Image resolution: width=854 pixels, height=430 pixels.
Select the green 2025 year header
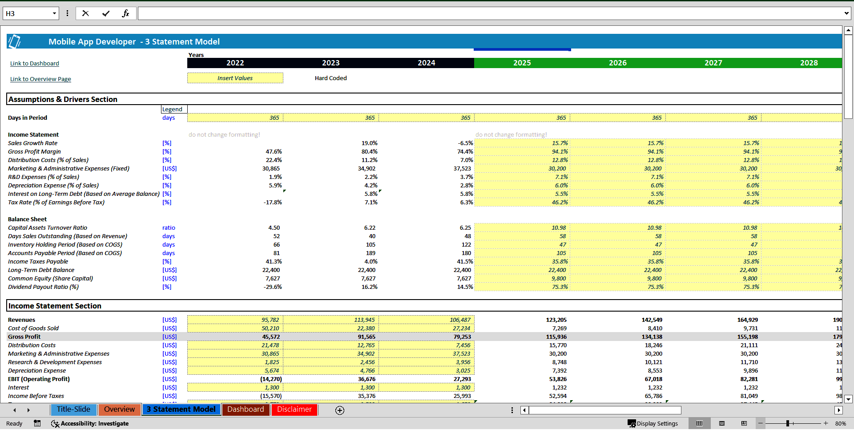[x=522, y=63]
